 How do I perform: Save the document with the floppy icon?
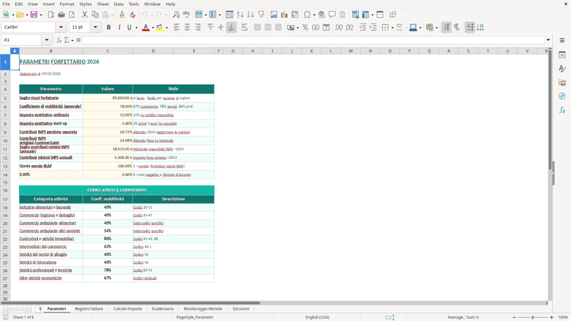(34, 15)
